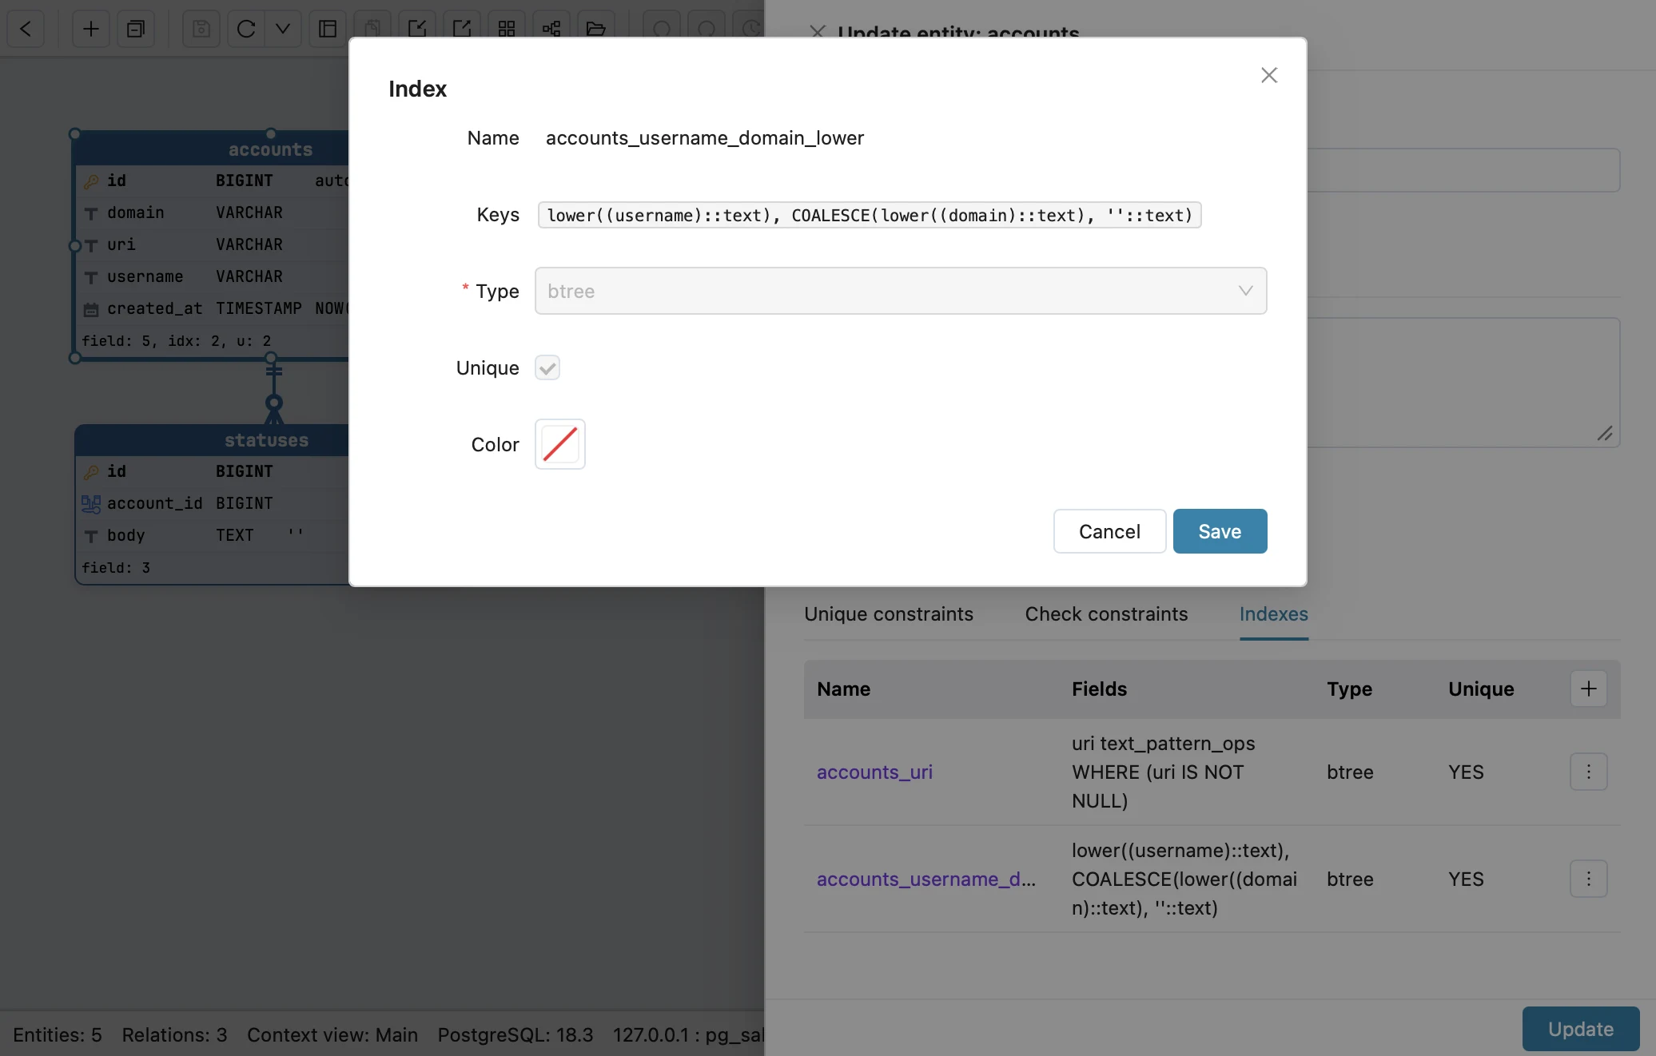Viewport: 1656px width, 1056px height.
Task: Click the back arrow toolbar icon
Action: [x=26, y=29]
